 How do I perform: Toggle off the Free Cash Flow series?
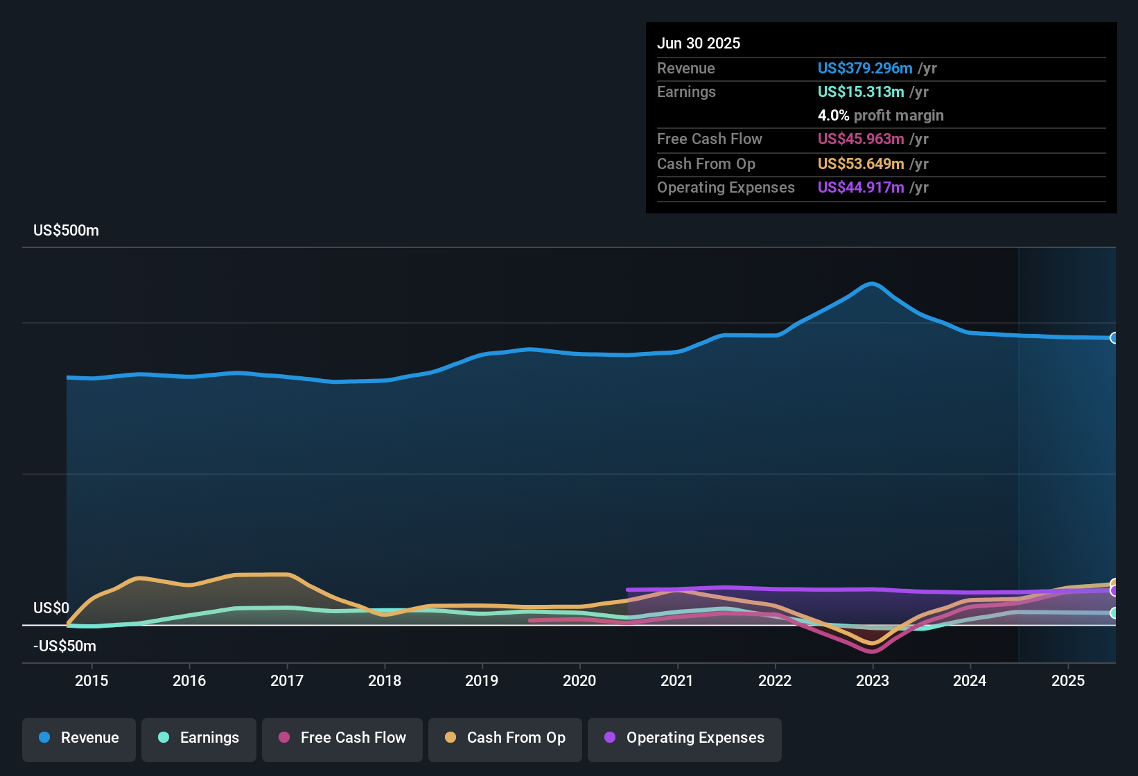click(342, 739)
